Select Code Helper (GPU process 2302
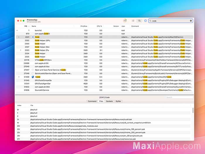 (x=104, y=40)
